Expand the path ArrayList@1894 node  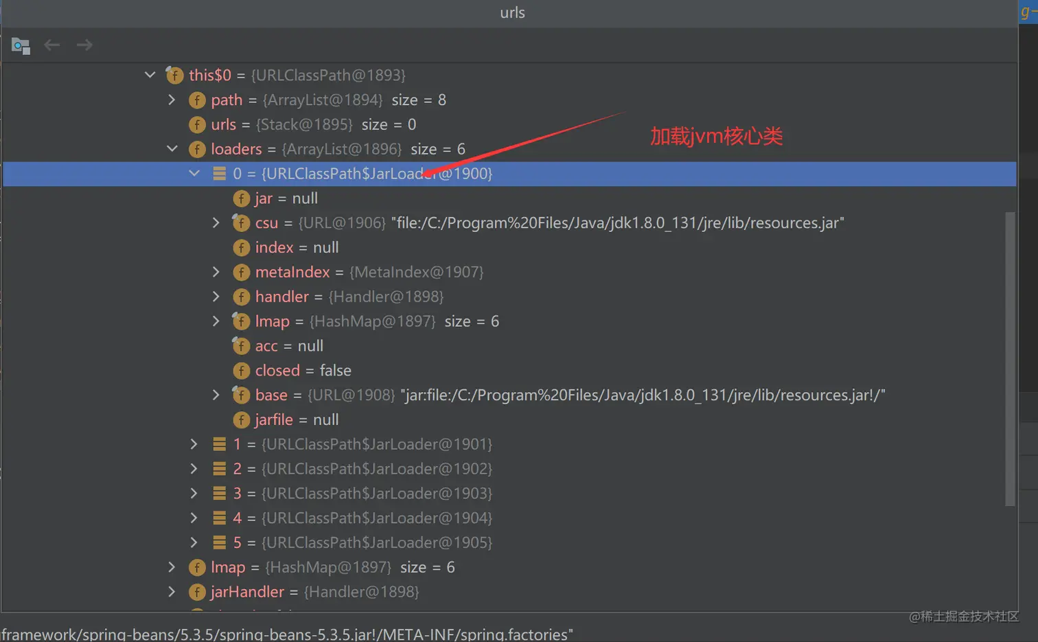click(172, 100)
